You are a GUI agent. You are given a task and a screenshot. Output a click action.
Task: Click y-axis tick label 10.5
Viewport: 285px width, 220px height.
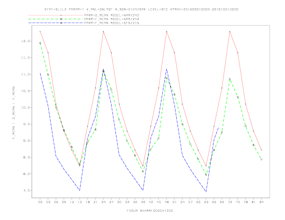[x=25, y=91]
